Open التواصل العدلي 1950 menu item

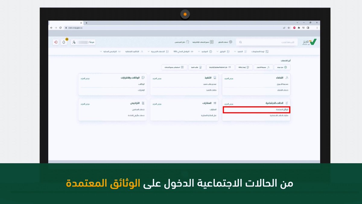184,52
